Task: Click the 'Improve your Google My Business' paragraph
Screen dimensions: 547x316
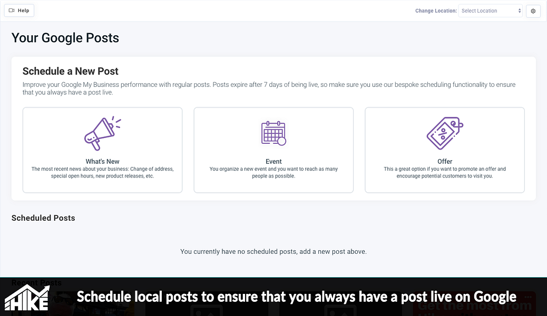Action: point(269,88)
